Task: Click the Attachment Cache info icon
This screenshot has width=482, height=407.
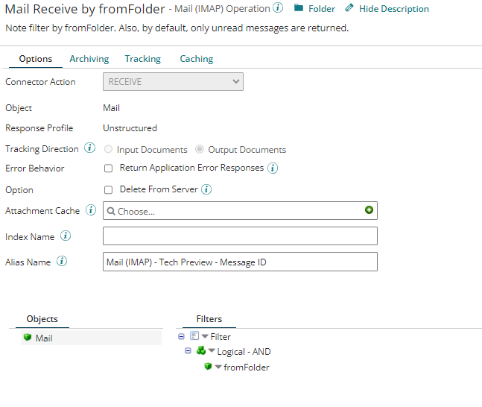Action: pos(91,210)
